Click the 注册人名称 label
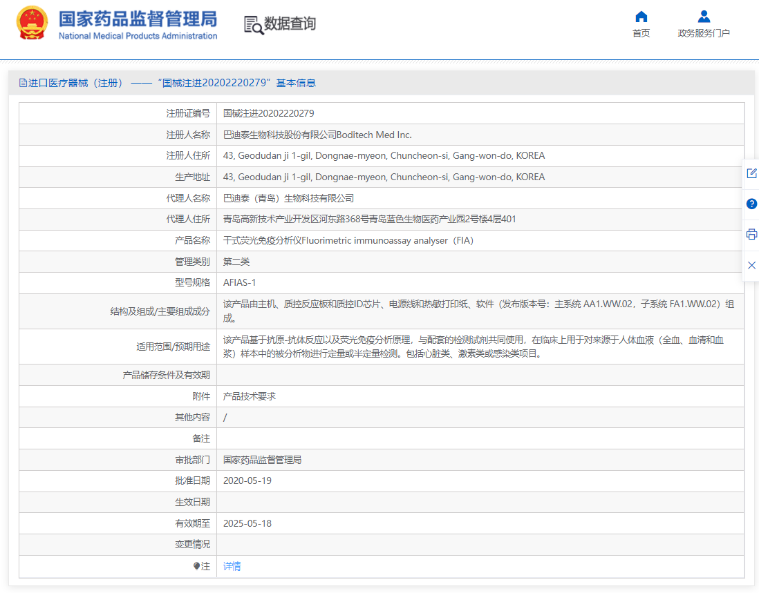This screenshot has height=593, width=759. pyautogui.click(x=188, y=135)
